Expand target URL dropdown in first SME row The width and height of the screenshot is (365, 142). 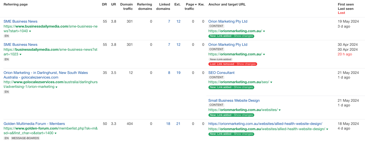[264, 31]
